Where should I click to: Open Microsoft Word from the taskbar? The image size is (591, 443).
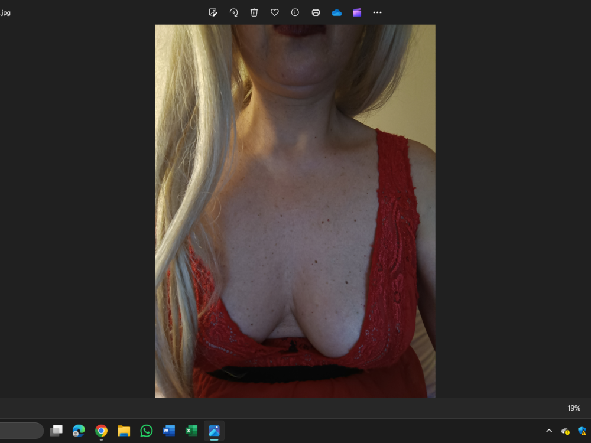coord(168,431)
